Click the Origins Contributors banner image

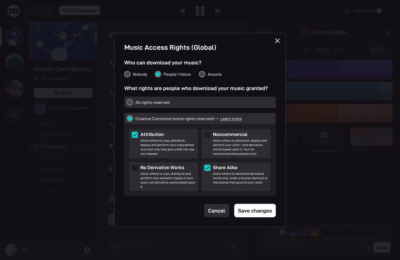pos(63,41)
